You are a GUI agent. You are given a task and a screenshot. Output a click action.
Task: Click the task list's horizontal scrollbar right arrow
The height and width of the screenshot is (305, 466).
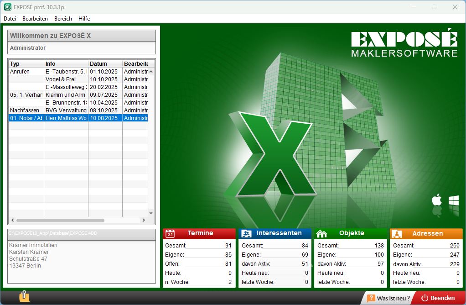tap(144, 221)
